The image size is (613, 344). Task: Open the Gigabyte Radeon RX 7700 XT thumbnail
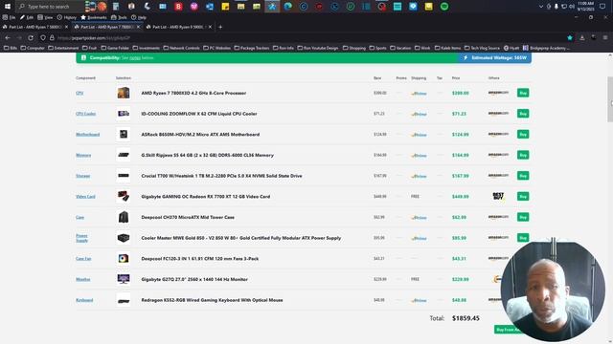(x=124, y=197)
